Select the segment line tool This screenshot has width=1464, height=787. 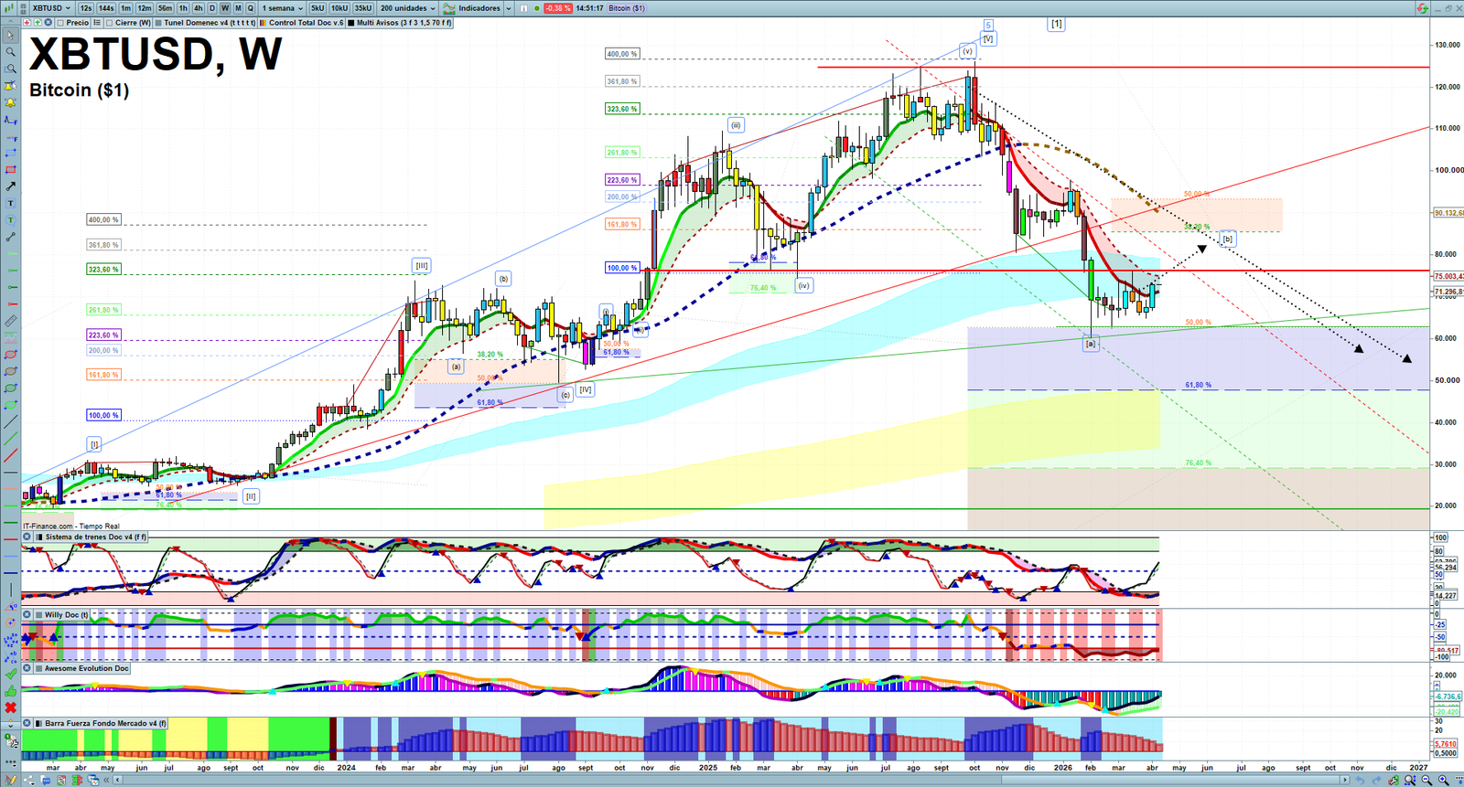pos(10,237)
